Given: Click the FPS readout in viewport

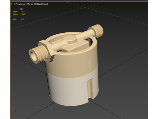Looking at the screenshot, I should 18,20.
